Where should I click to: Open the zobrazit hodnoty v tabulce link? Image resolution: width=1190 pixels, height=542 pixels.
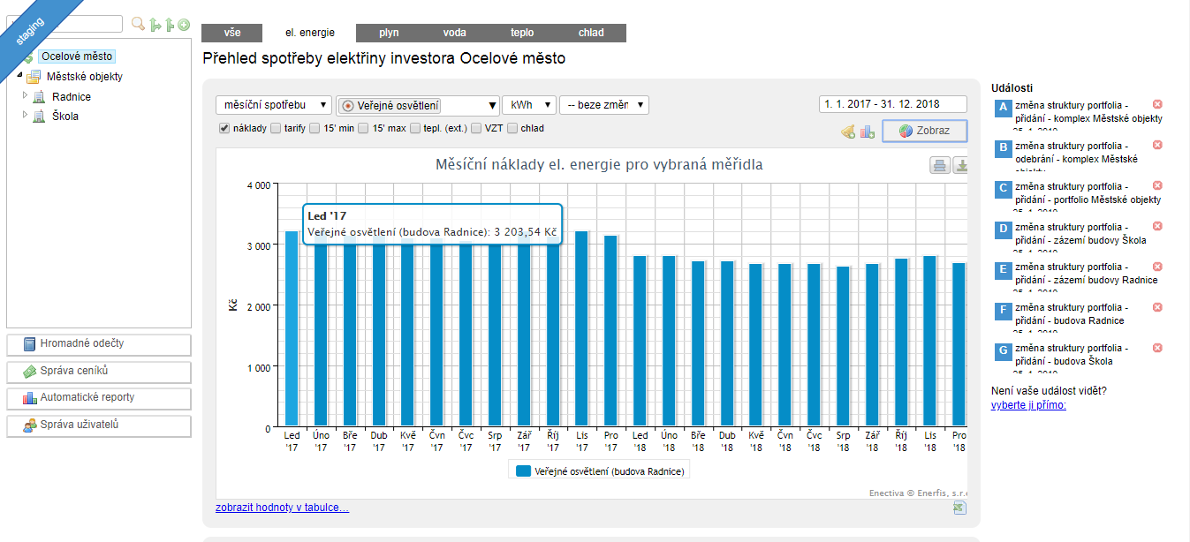pos(282,508)
